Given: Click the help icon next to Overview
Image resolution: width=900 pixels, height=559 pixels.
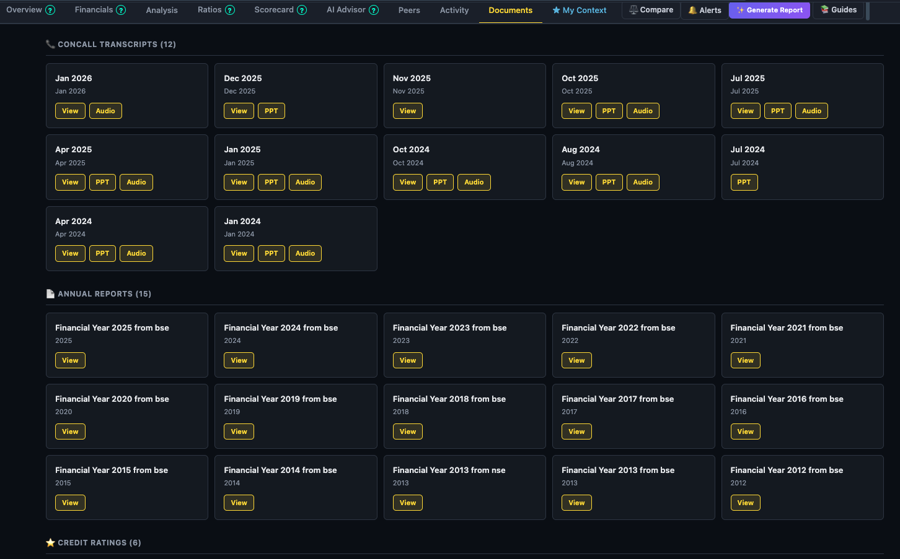Looking at the screenshot, I should pyautogui.click(x=50, y=10).
